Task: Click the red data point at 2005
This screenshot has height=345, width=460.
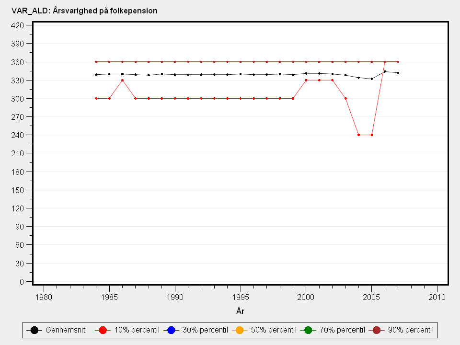Action: [x=372, y=135]
